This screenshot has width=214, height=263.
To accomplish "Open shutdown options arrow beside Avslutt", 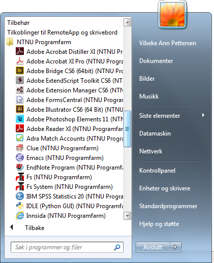I will tap(175, 247).
